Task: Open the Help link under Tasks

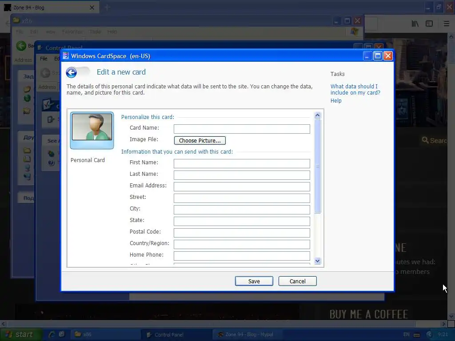Action: tap(336, 101)
